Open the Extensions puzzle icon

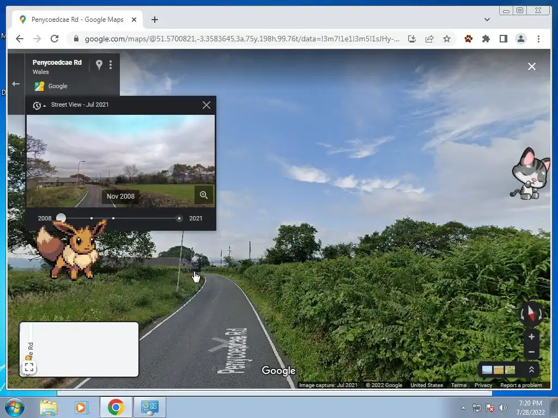coord(486,39)
